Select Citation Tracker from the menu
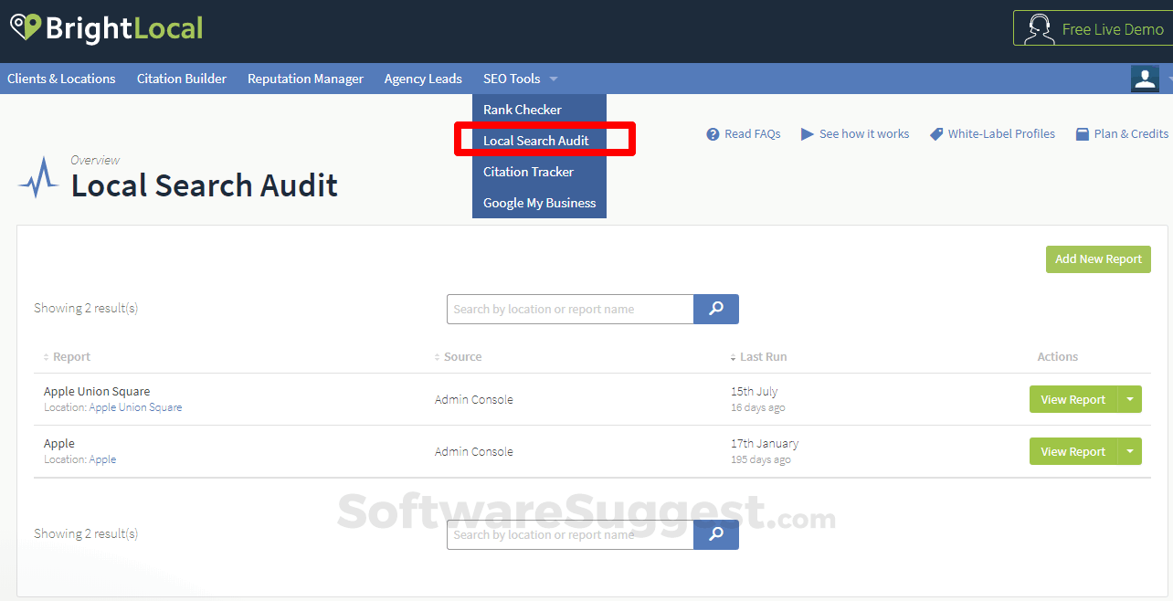 (x=528, y=172)
